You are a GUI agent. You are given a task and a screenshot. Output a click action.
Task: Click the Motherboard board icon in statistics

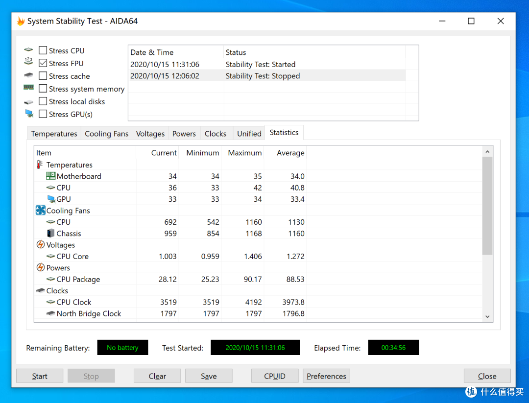(x=50, y=176)
